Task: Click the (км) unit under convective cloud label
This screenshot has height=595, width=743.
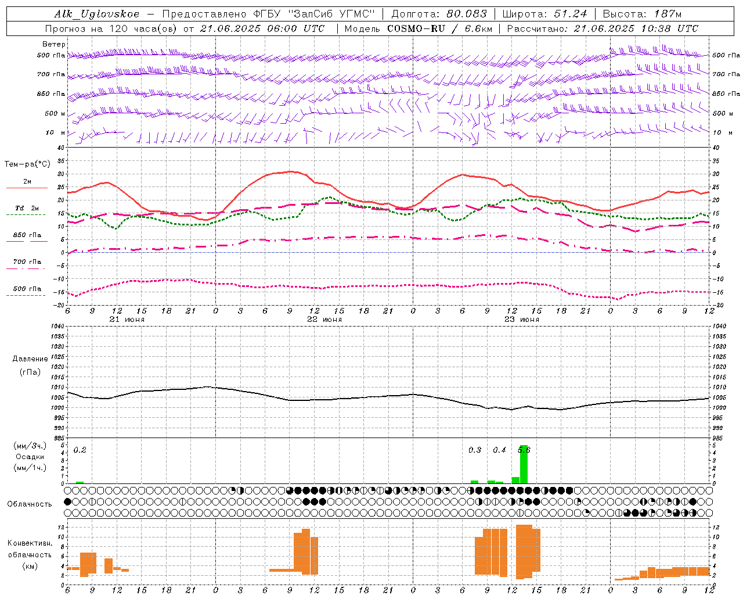Action: 30,566
